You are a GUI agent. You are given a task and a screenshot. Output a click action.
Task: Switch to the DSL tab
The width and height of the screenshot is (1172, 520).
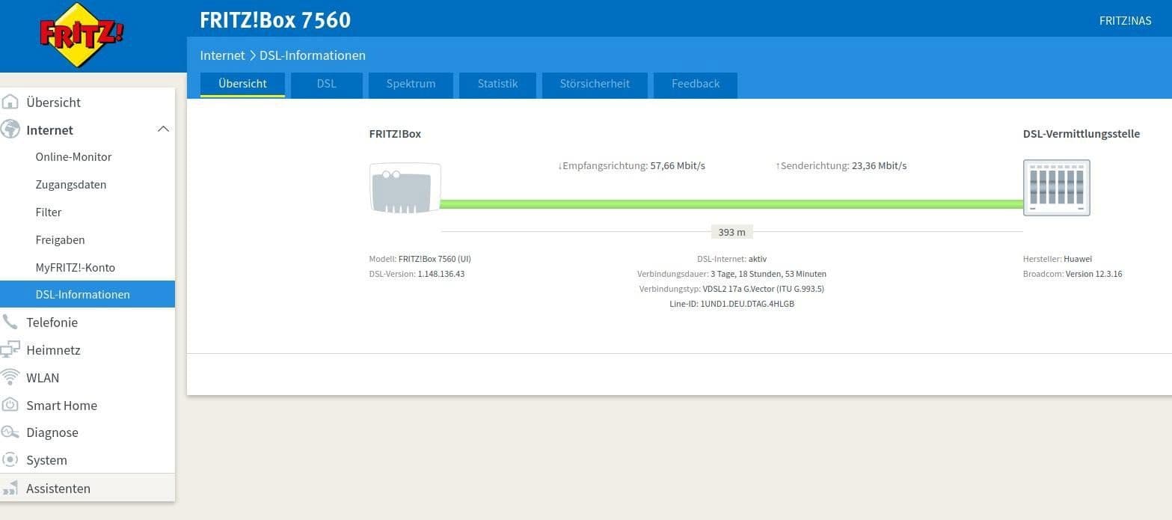(x=327, y=85)
